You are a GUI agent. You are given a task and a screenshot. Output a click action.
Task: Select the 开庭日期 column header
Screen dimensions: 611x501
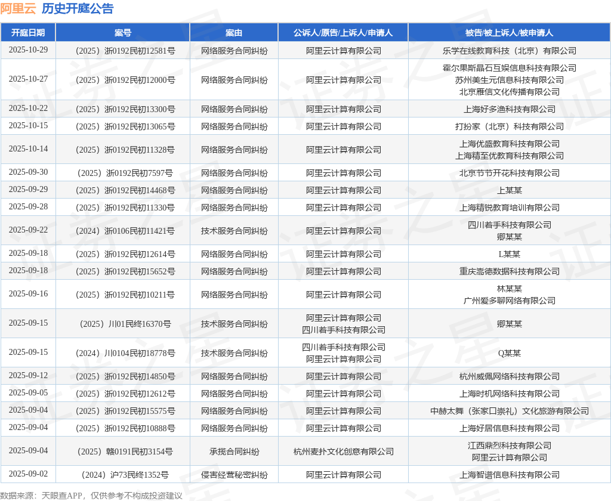point(28,33)
